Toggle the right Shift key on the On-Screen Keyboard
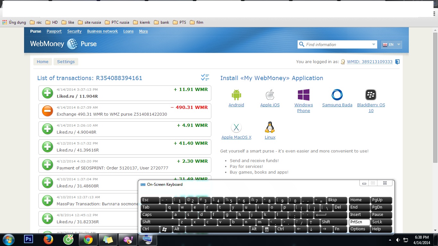Screen dimensions: 438x246 click(x=334, y=222)
